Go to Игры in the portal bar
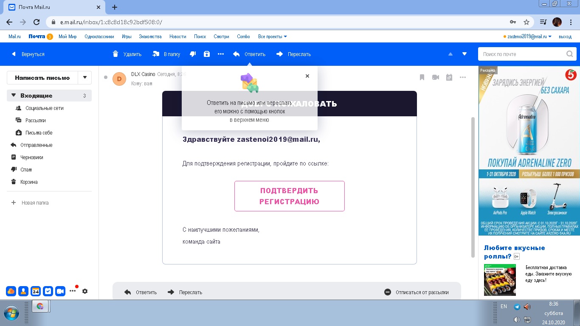 pyautogui.click(x=127, y=37)
